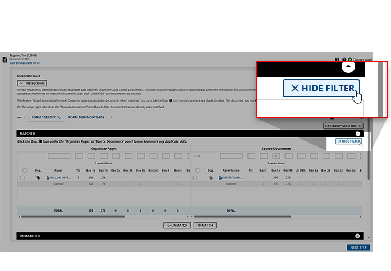Collapse the Instructions section
The width and height of the screenshot is (391, 271).
coord(32,83)
